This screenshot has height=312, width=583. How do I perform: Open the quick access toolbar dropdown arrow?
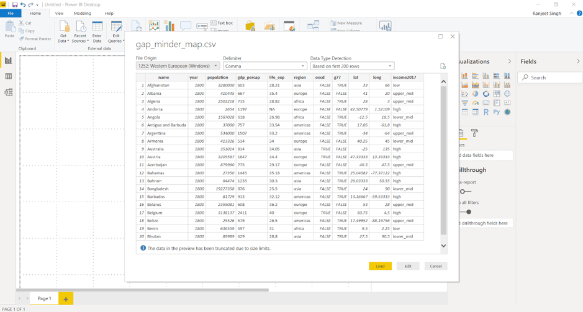(37, 5)
